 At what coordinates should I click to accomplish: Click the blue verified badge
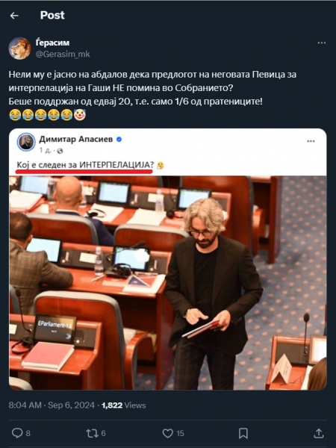pos(119,140)
